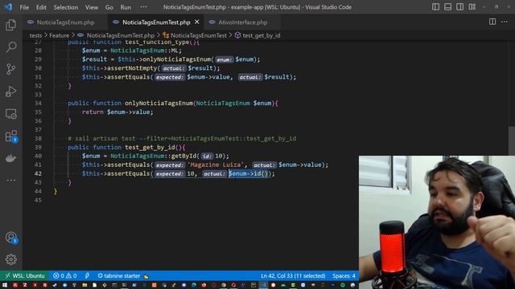Click sail artisan test comment line

pyautogui.click(x=182, y=139)
